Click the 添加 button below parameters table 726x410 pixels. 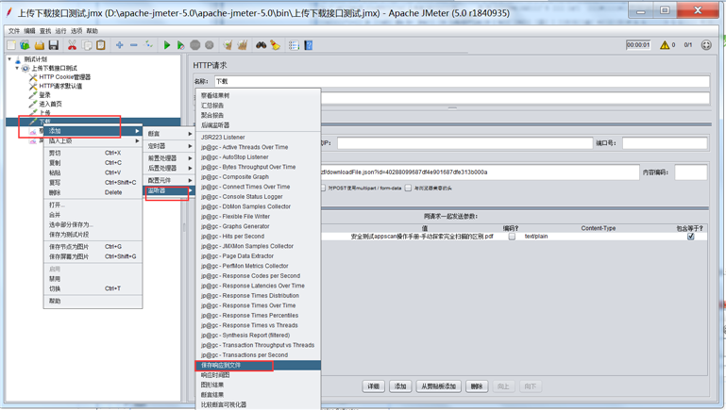point(400,386)
